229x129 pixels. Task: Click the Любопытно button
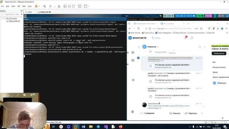[x=219, y=53]
